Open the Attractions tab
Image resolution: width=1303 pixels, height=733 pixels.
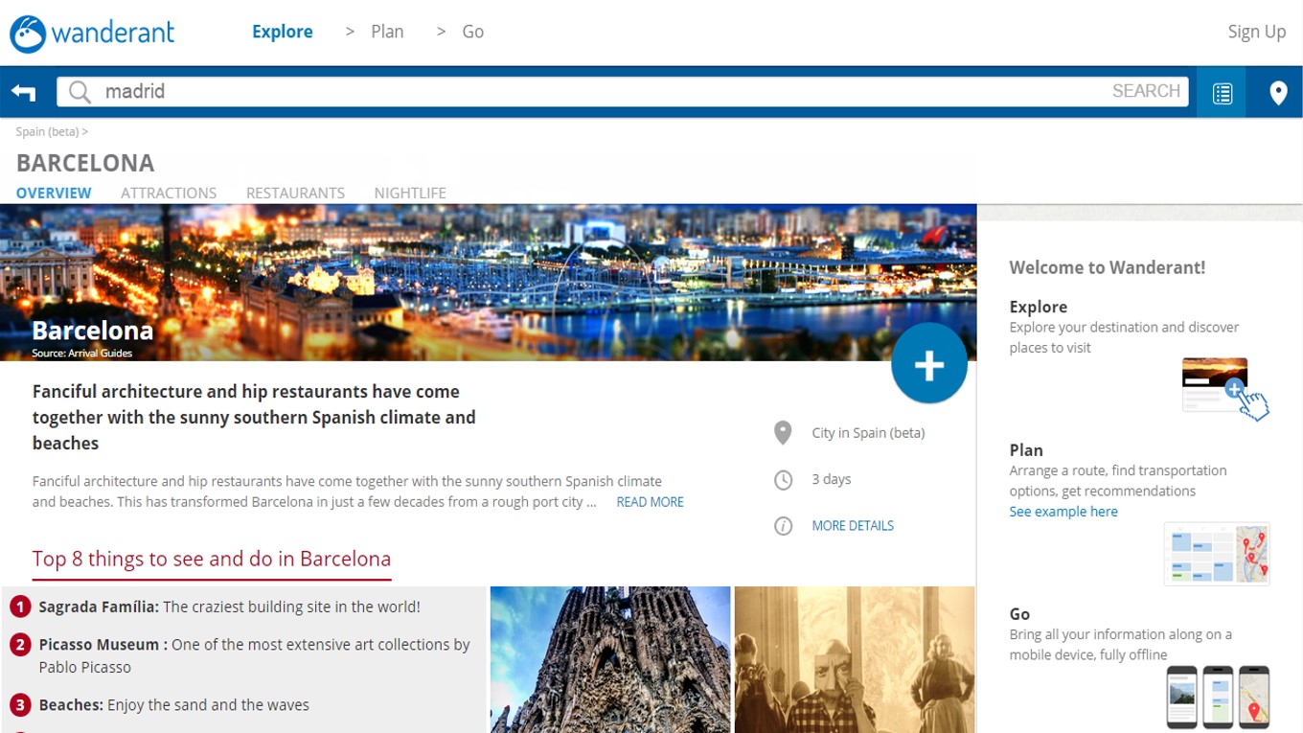point(169,193)
